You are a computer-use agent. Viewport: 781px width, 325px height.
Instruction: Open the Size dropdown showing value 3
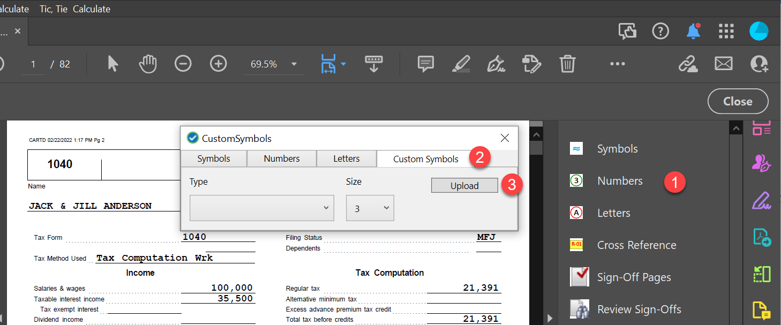tap(370, 208)
